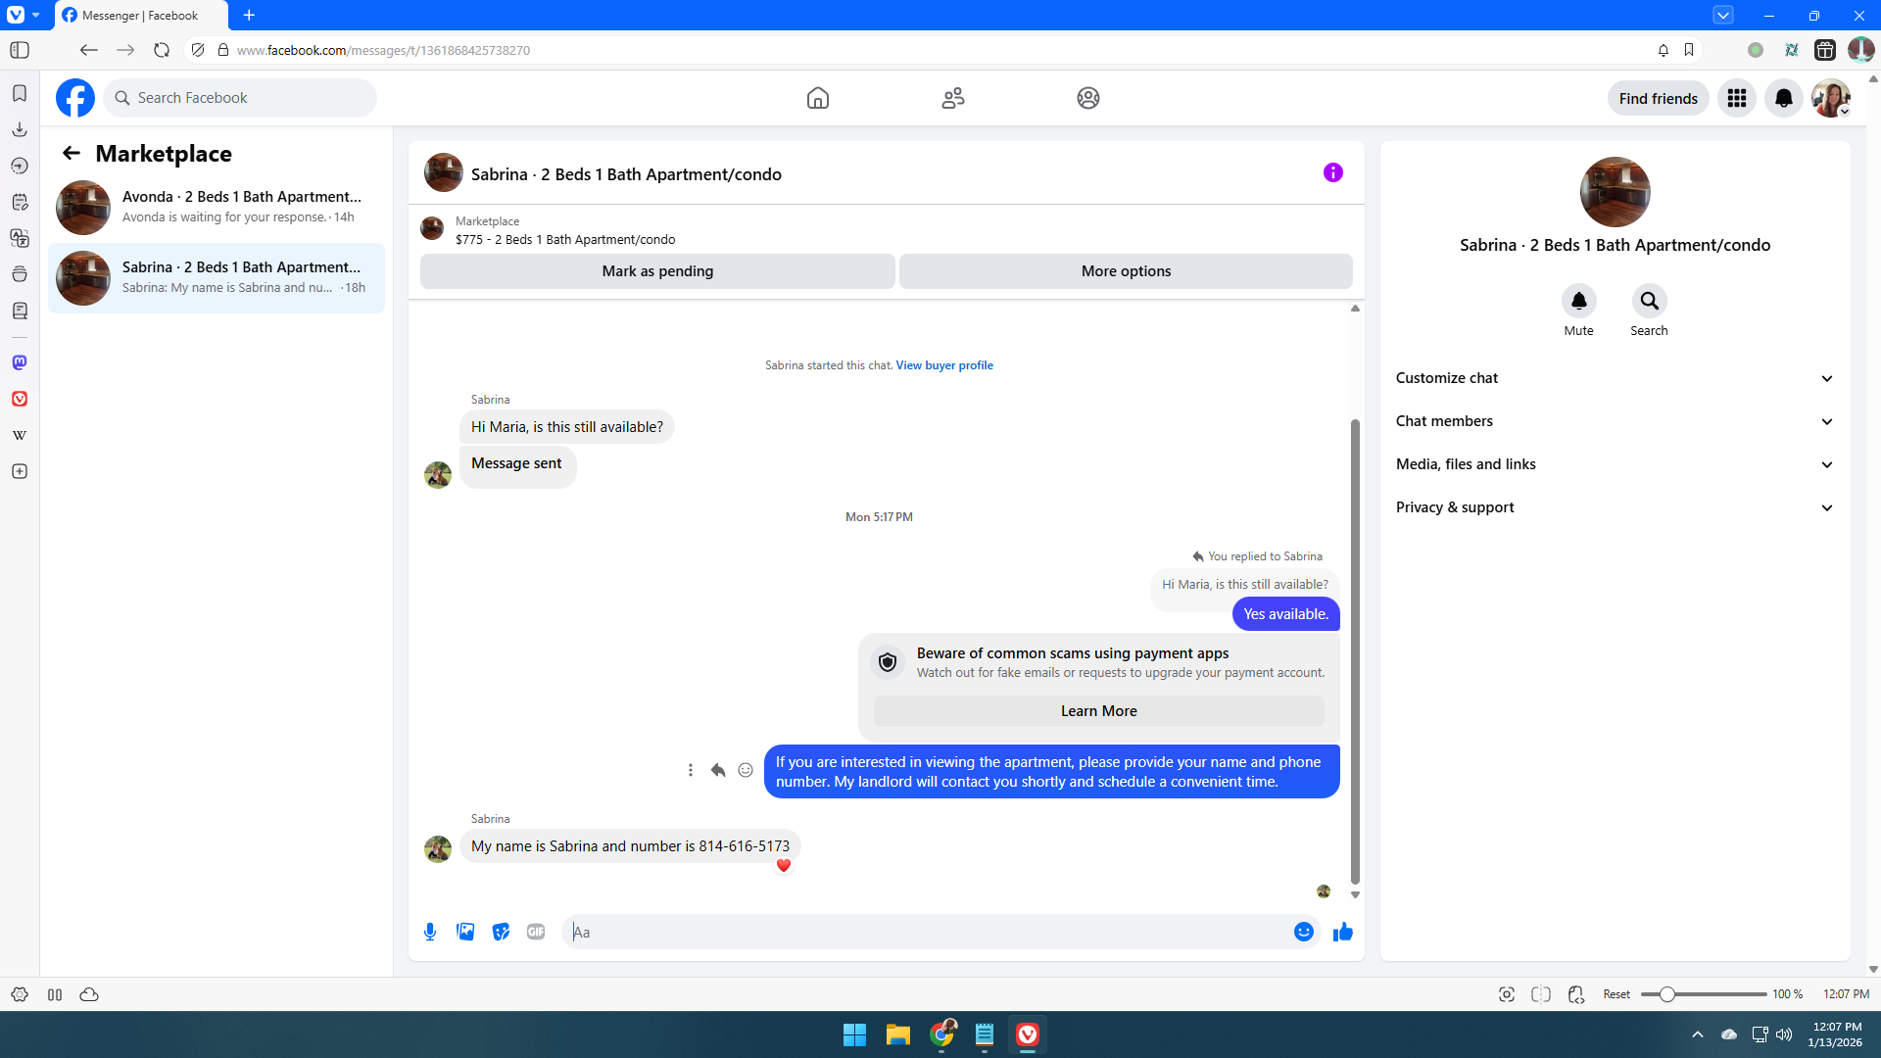Open View buyer profile link
The height and width of the screenshot is (1058, 1881).
[x=943, y=365]
